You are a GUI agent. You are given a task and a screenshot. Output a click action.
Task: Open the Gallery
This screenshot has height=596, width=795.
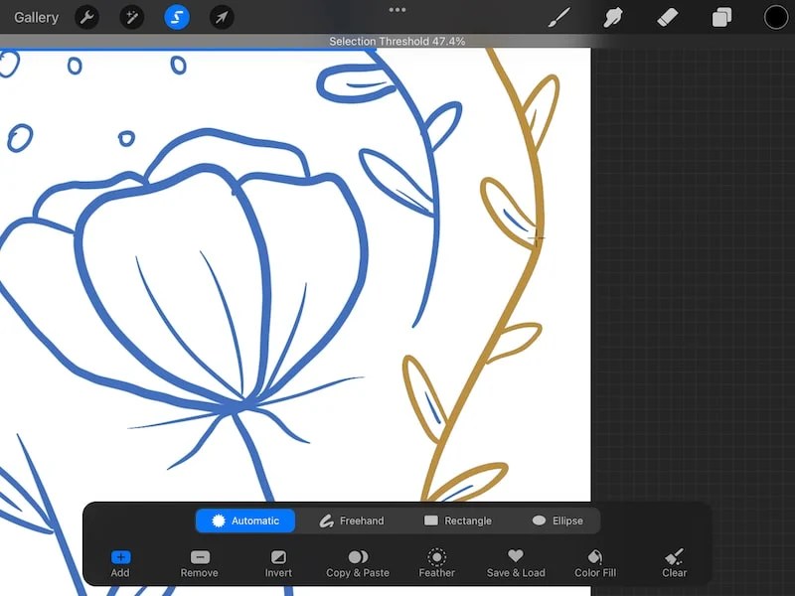pyautogui.click(x=36, y=17)
